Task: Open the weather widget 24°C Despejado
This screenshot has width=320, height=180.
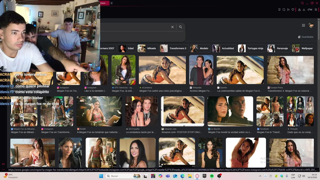Action: (x=10, y=176)
